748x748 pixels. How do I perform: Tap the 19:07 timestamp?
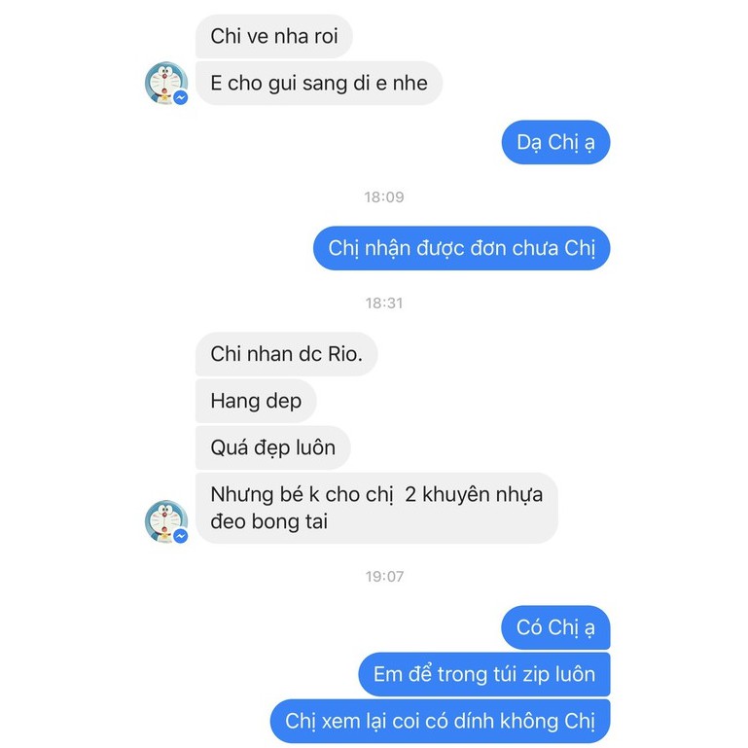click(384, 576)
